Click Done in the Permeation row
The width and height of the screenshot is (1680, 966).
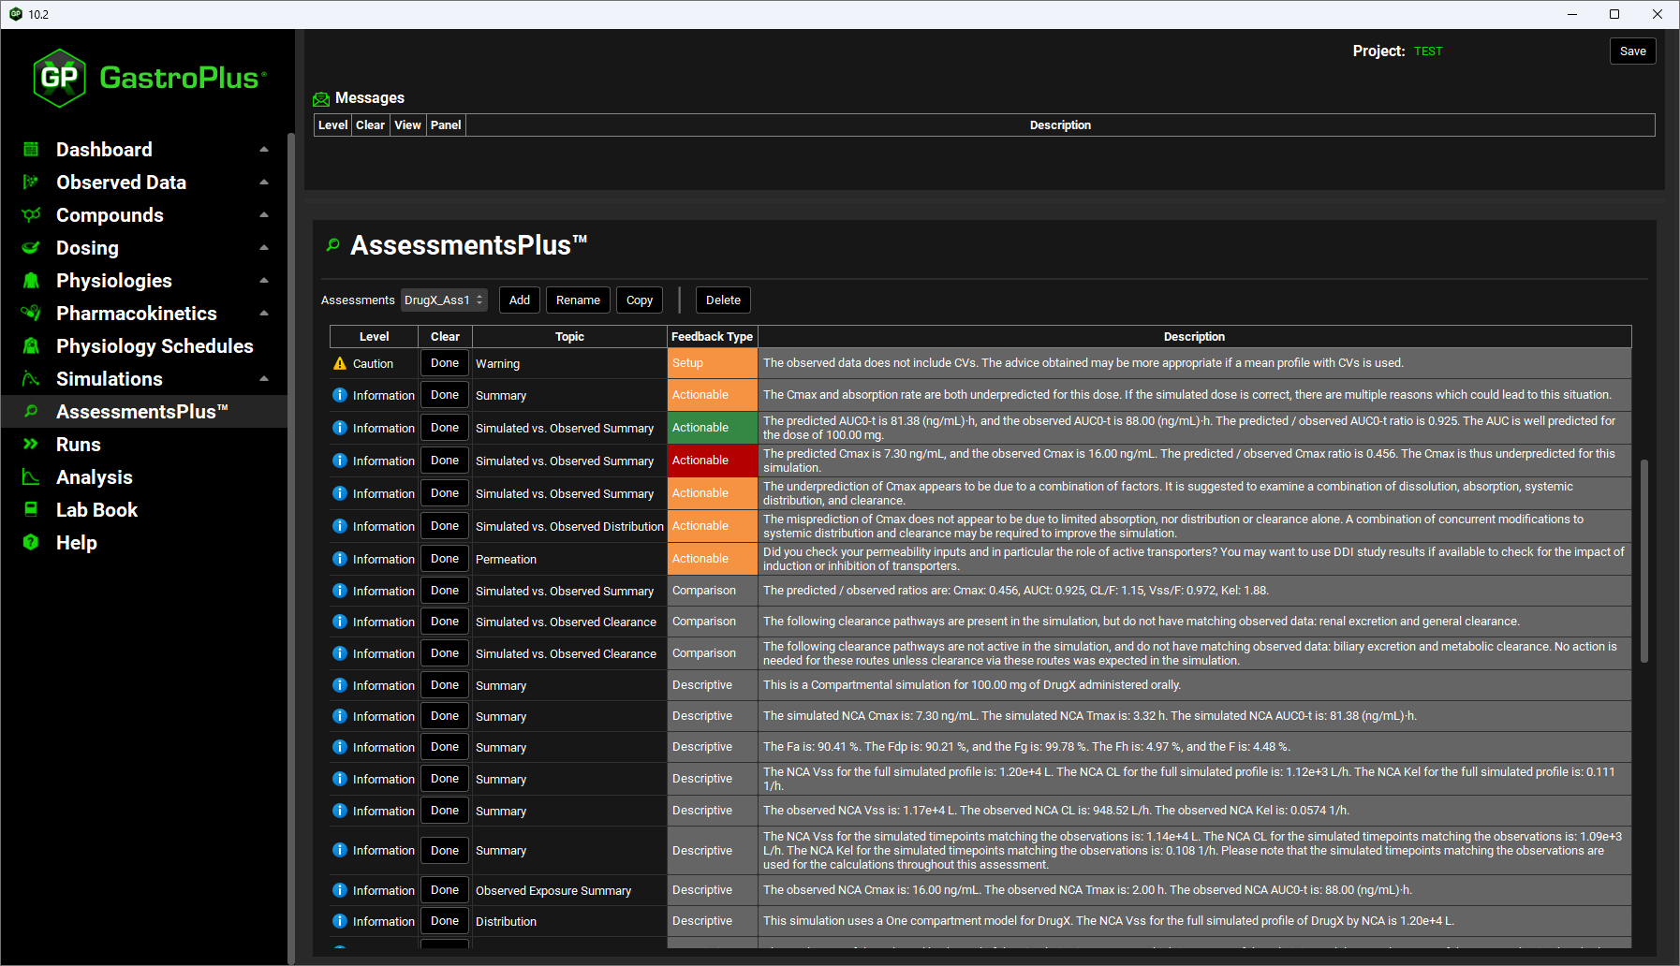[x=445, y=559]
